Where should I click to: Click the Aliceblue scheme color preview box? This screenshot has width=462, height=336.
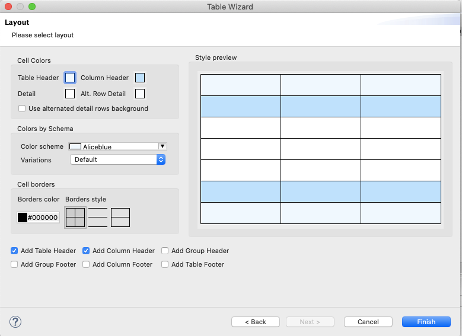75,146
